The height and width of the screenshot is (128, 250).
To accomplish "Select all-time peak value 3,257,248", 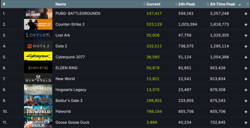I will [x=219, y=13].
